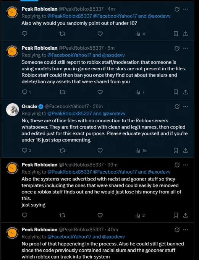Screen dimensions: 199x260
Task: Click Peak Robloxian avatar on 5m tweet
Action: tap(13, 51)
